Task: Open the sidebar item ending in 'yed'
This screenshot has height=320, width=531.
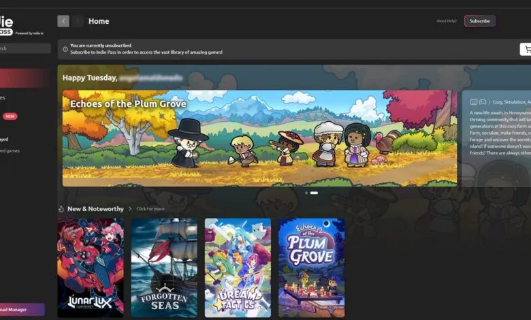Action: tap(4, 139)
